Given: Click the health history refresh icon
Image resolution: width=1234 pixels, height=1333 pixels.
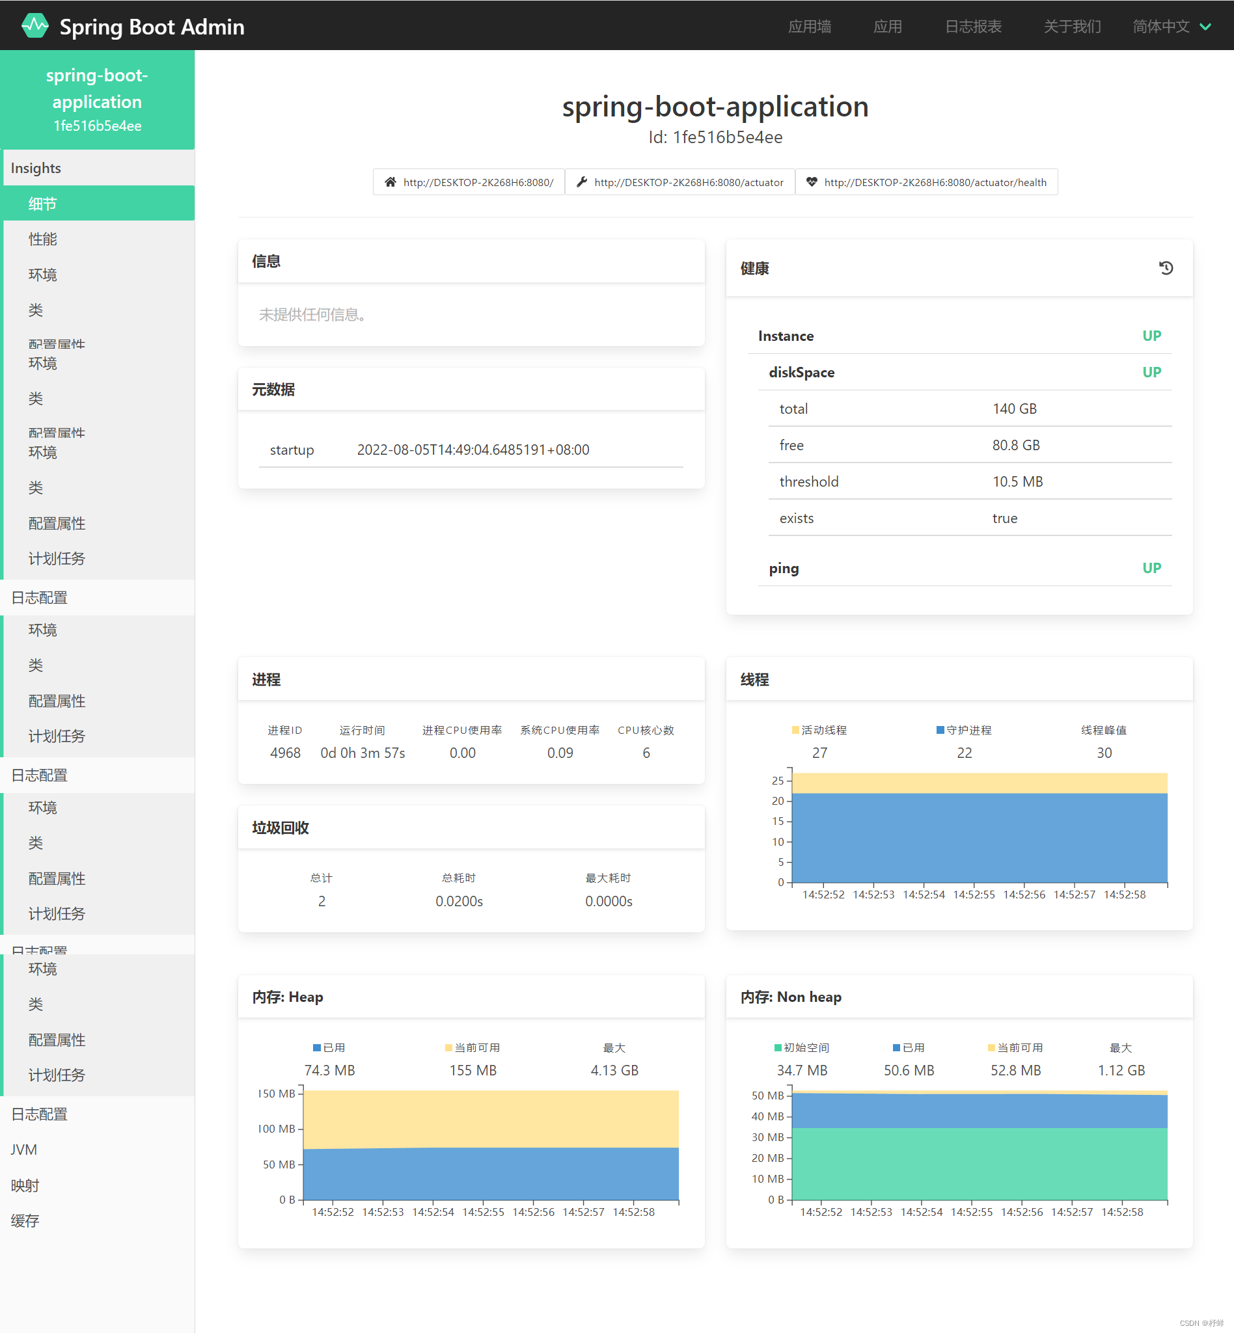Looking at the screenshot, I should click(1165, 267).
